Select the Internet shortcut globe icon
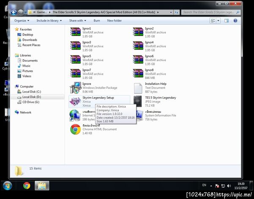 tap(75, 115)
